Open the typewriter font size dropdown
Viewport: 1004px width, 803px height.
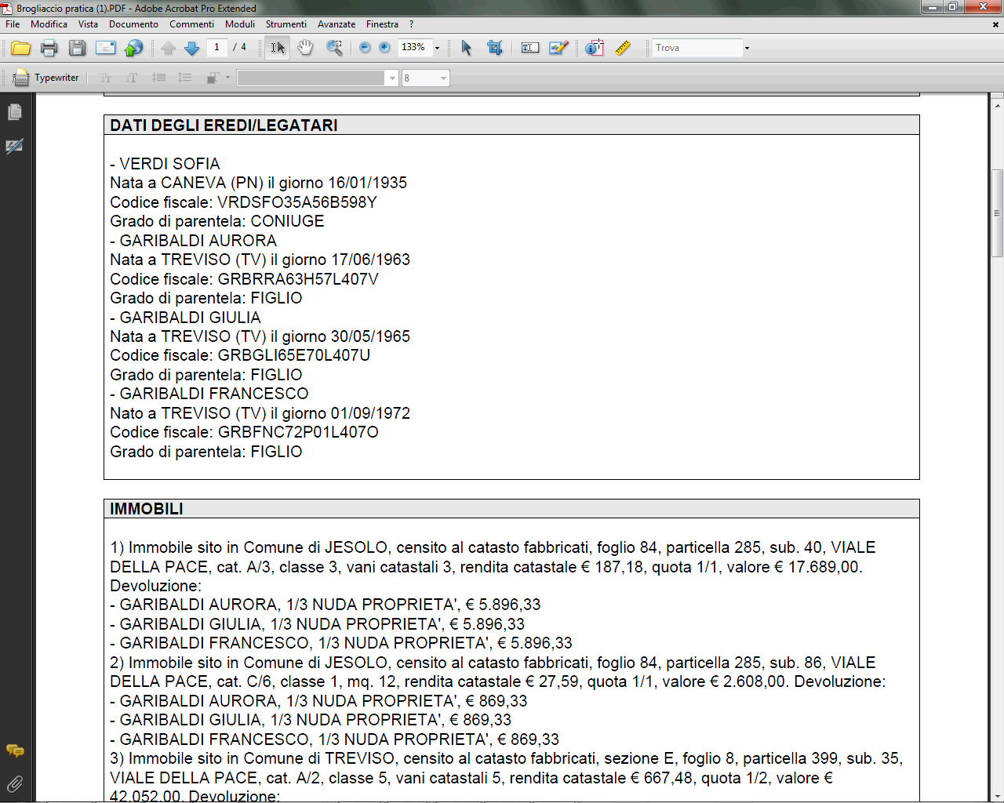click(x=443, y=78)
